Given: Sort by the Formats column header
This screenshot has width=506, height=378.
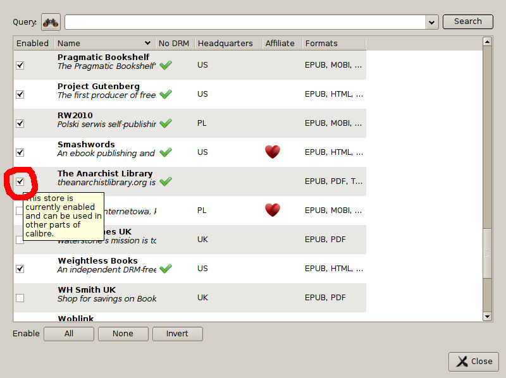Looking at the screenshot, I should (334, 43).
